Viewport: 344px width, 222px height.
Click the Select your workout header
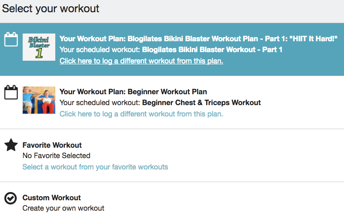tap(51, 9)
